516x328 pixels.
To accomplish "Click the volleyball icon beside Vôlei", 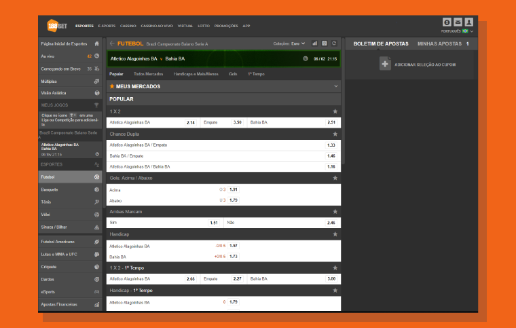I will coord(96,215).
